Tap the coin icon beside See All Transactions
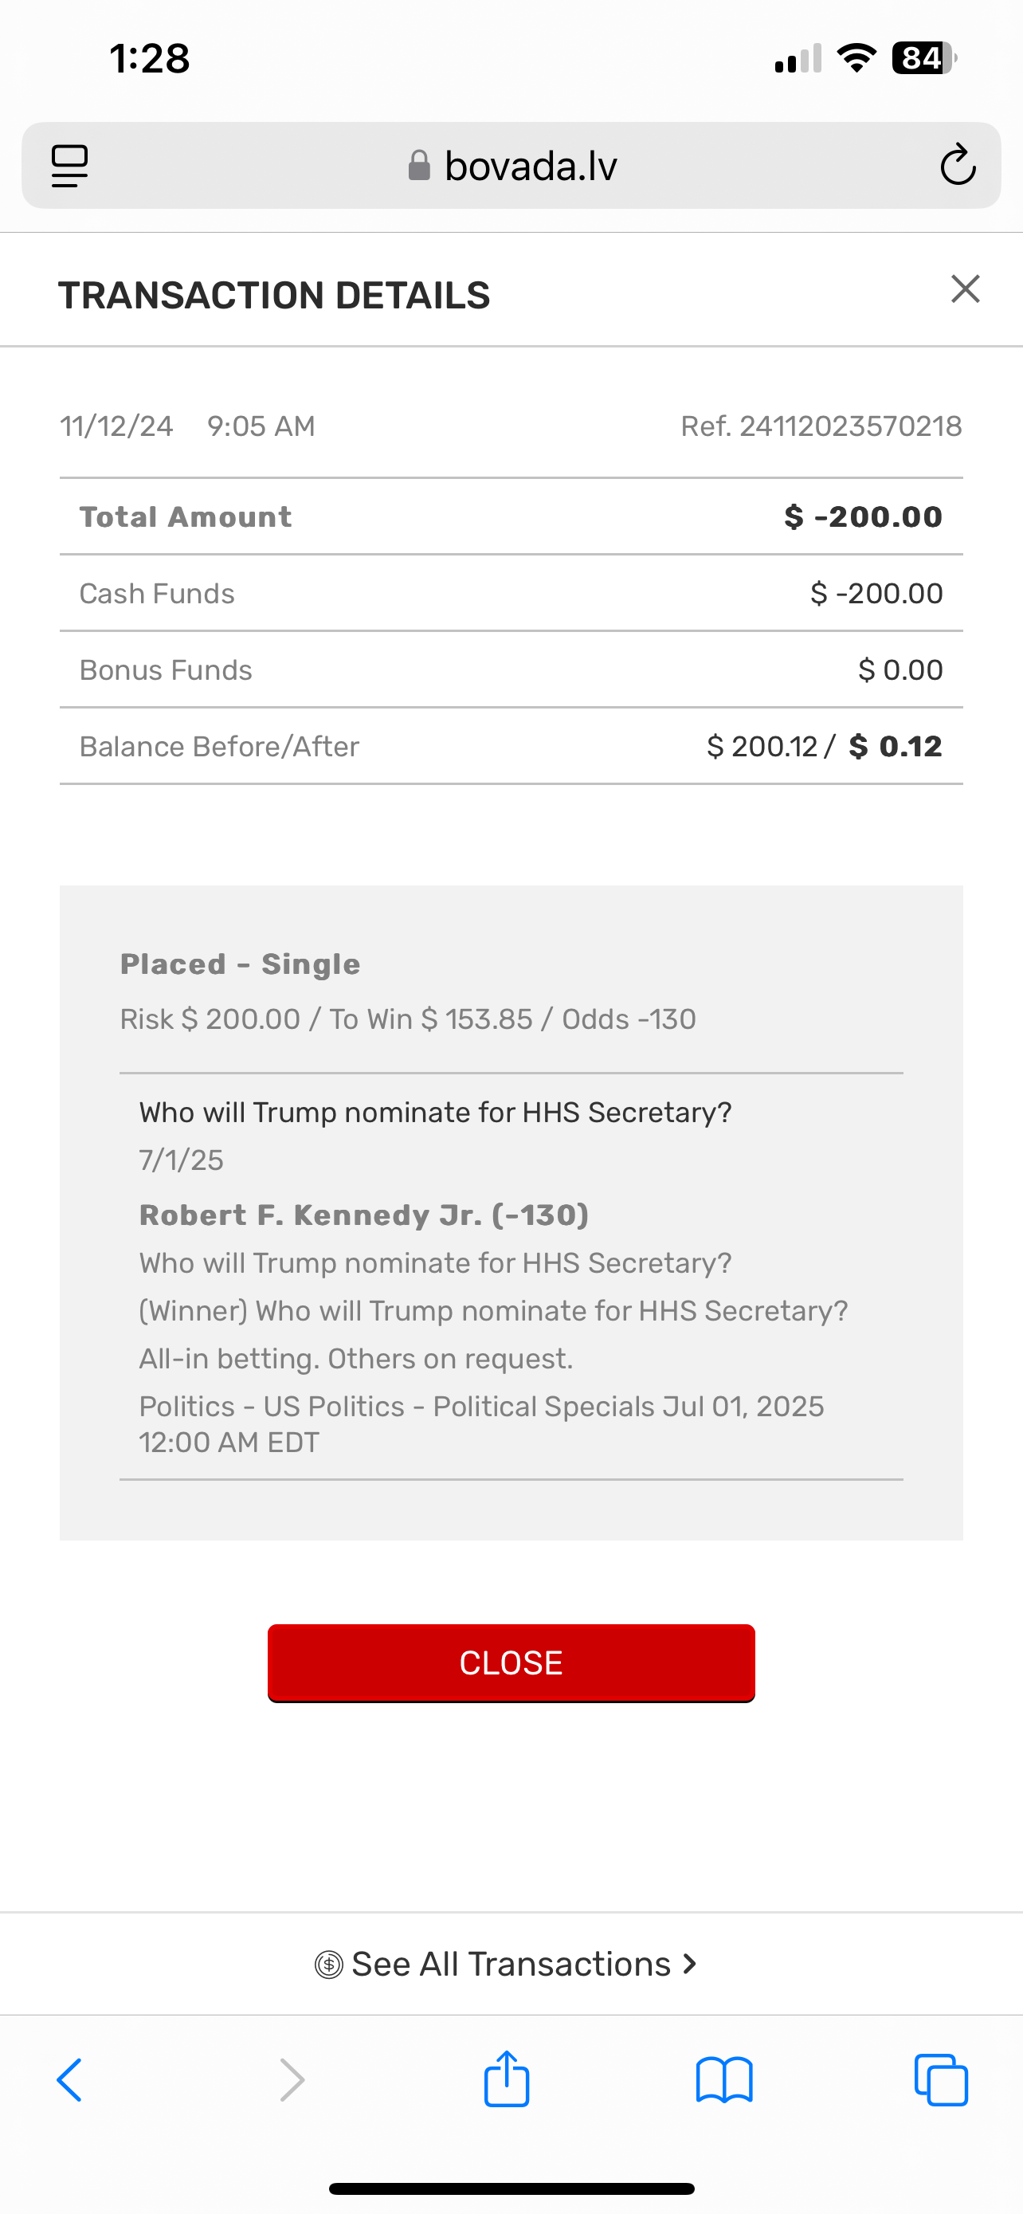 [x=329, y=1965]
